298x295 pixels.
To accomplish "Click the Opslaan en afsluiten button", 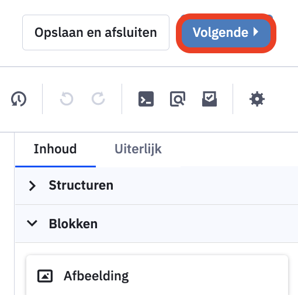I will [x=96, y=32].
